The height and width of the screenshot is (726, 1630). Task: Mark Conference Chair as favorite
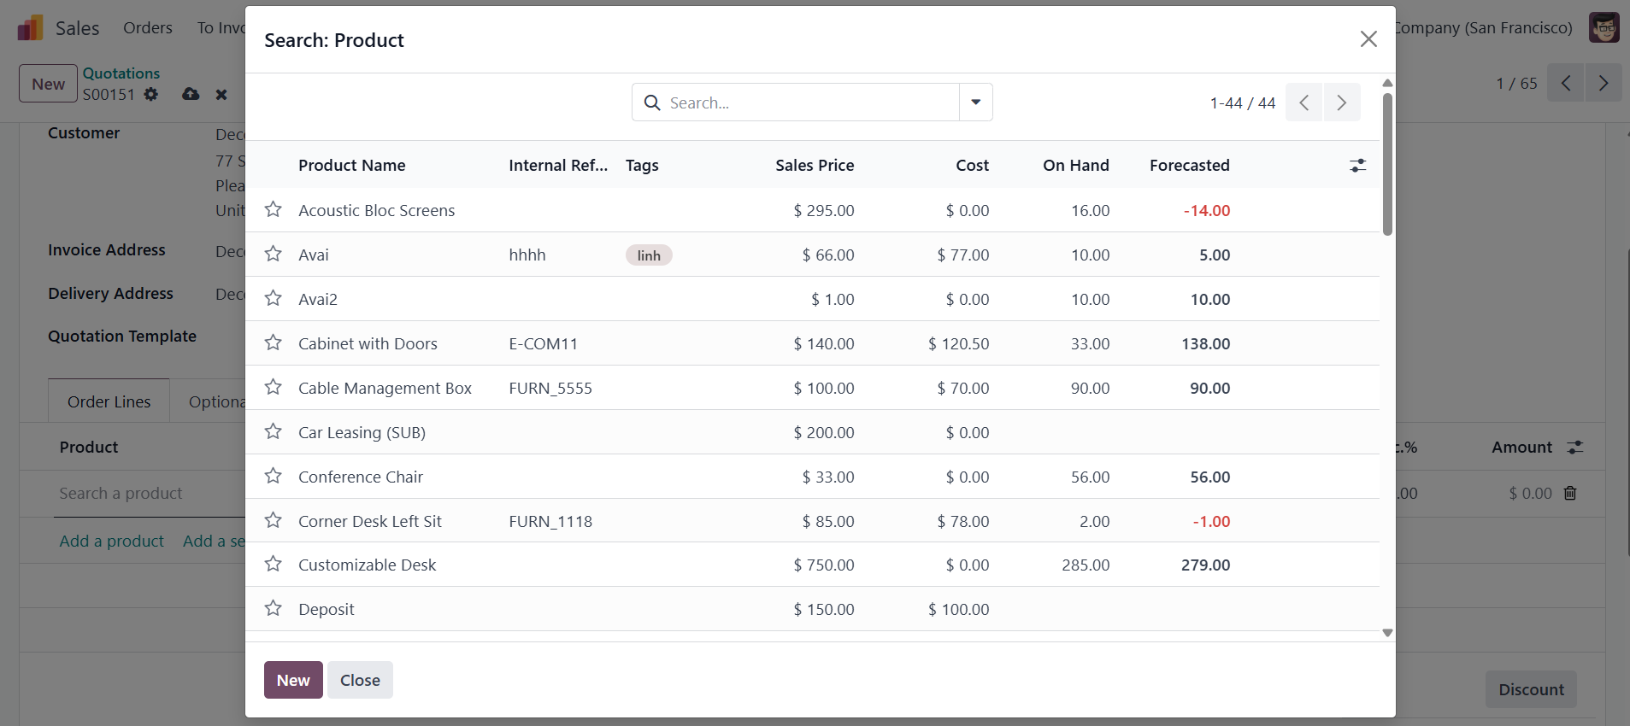pos(273,476)
